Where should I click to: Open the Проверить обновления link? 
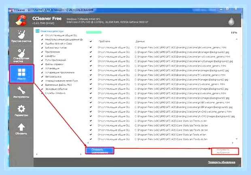[221, 162]
